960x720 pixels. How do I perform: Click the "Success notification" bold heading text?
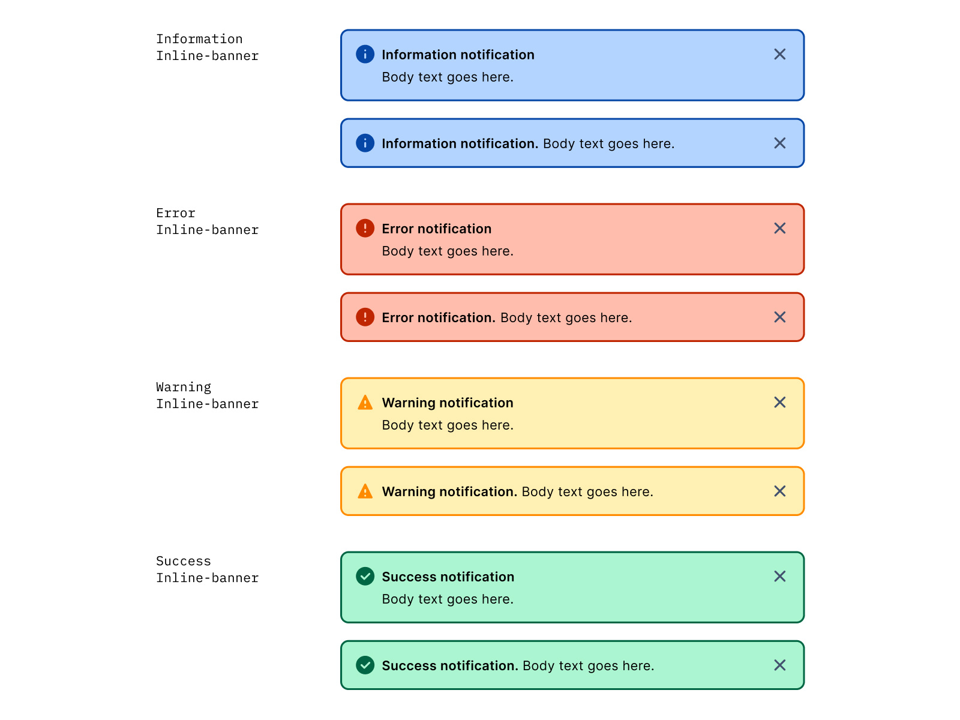(x=448, y=577)
